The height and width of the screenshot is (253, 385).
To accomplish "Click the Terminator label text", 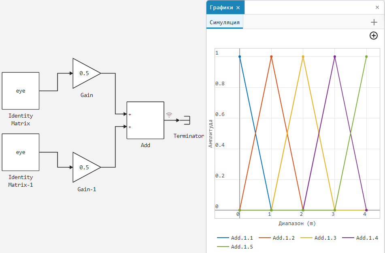I will pos(189,136).
